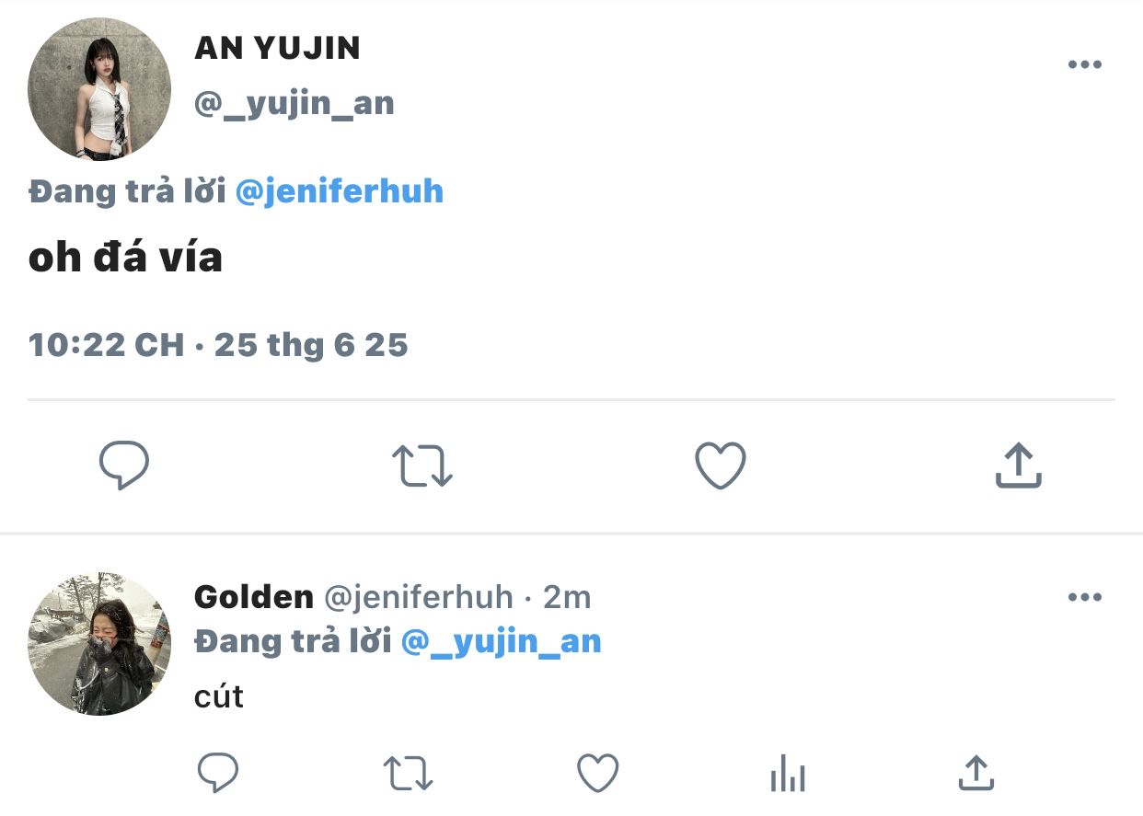Image resolution: width=1143 pixels, height=816 pixels.
Task: Open the Golden display name
Action: [254, 597]
